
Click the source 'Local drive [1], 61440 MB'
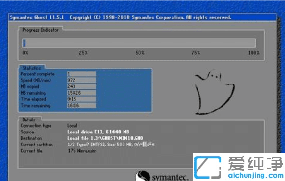(x=98, y=132)
